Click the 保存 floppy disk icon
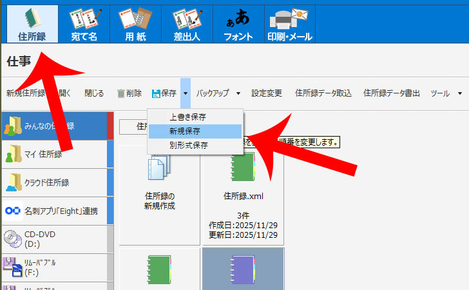This screenshot has width=469, height=290. pyautogui.click(x=156, y=93)
